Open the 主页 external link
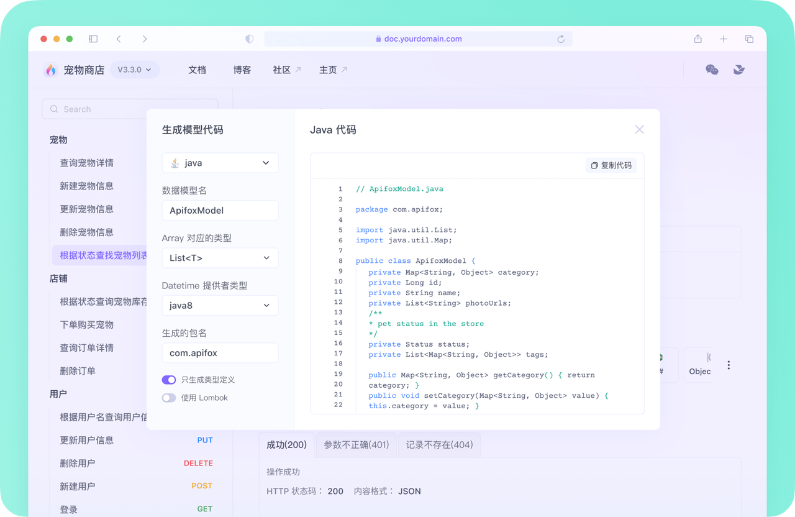 [x=333, y=70]
